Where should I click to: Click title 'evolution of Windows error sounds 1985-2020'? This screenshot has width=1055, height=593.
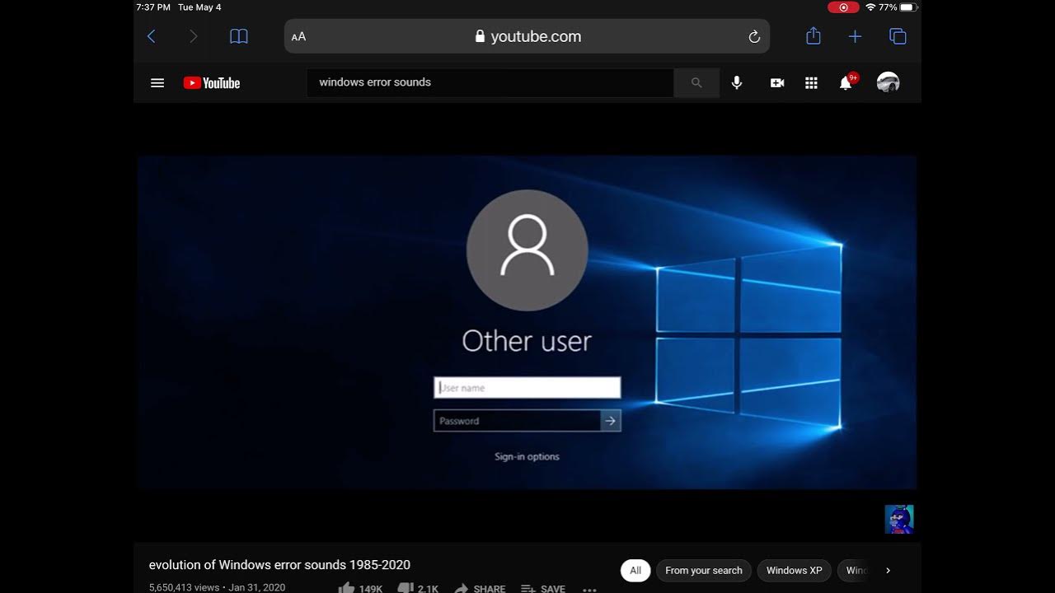(279, 565)
